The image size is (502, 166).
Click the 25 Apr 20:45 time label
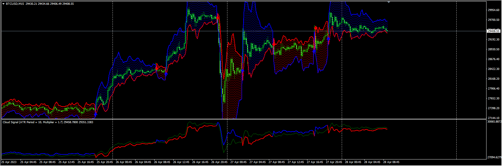pyautogui.click(x=105, y=162)
